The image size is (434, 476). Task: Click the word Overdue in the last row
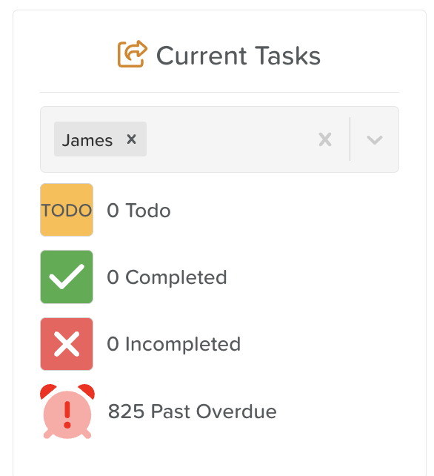tap(236, 411)
